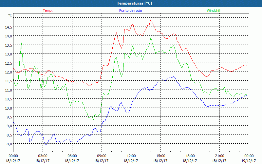Click the 11,5 y-axis value
Image resolution: width=262 pixels, height=164 pixels.
coord(9,81)
